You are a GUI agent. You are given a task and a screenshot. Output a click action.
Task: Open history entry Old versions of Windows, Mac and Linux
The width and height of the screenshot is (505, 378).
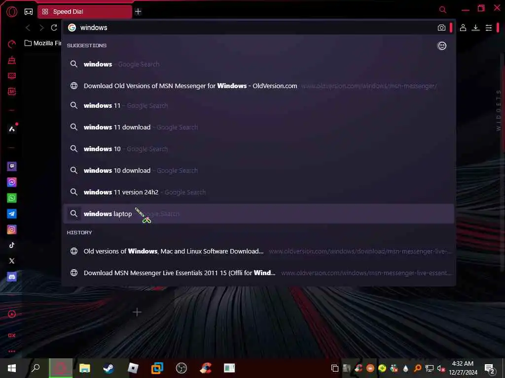[x=258, y=252]
